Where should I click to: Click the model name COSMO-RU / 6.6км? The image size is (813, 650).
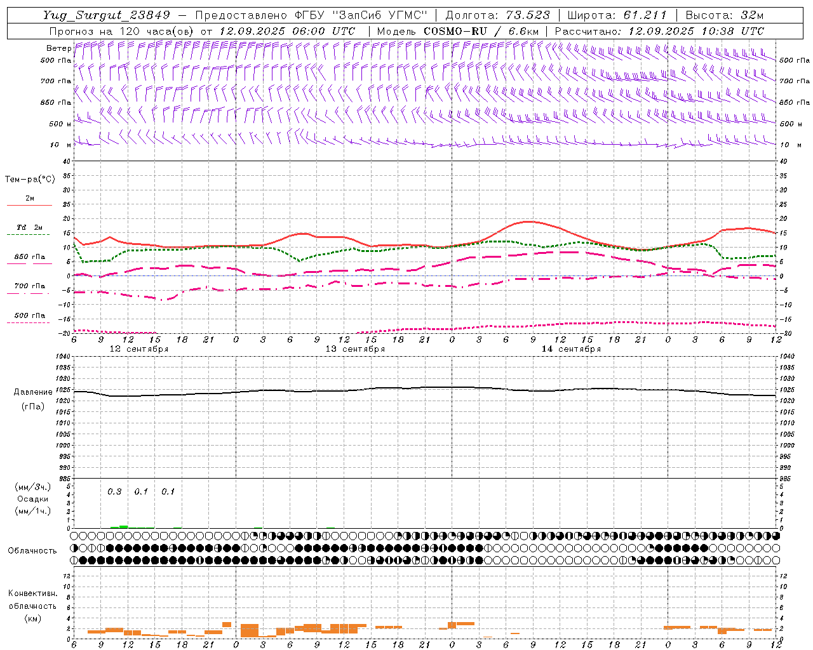click(481, 31)
